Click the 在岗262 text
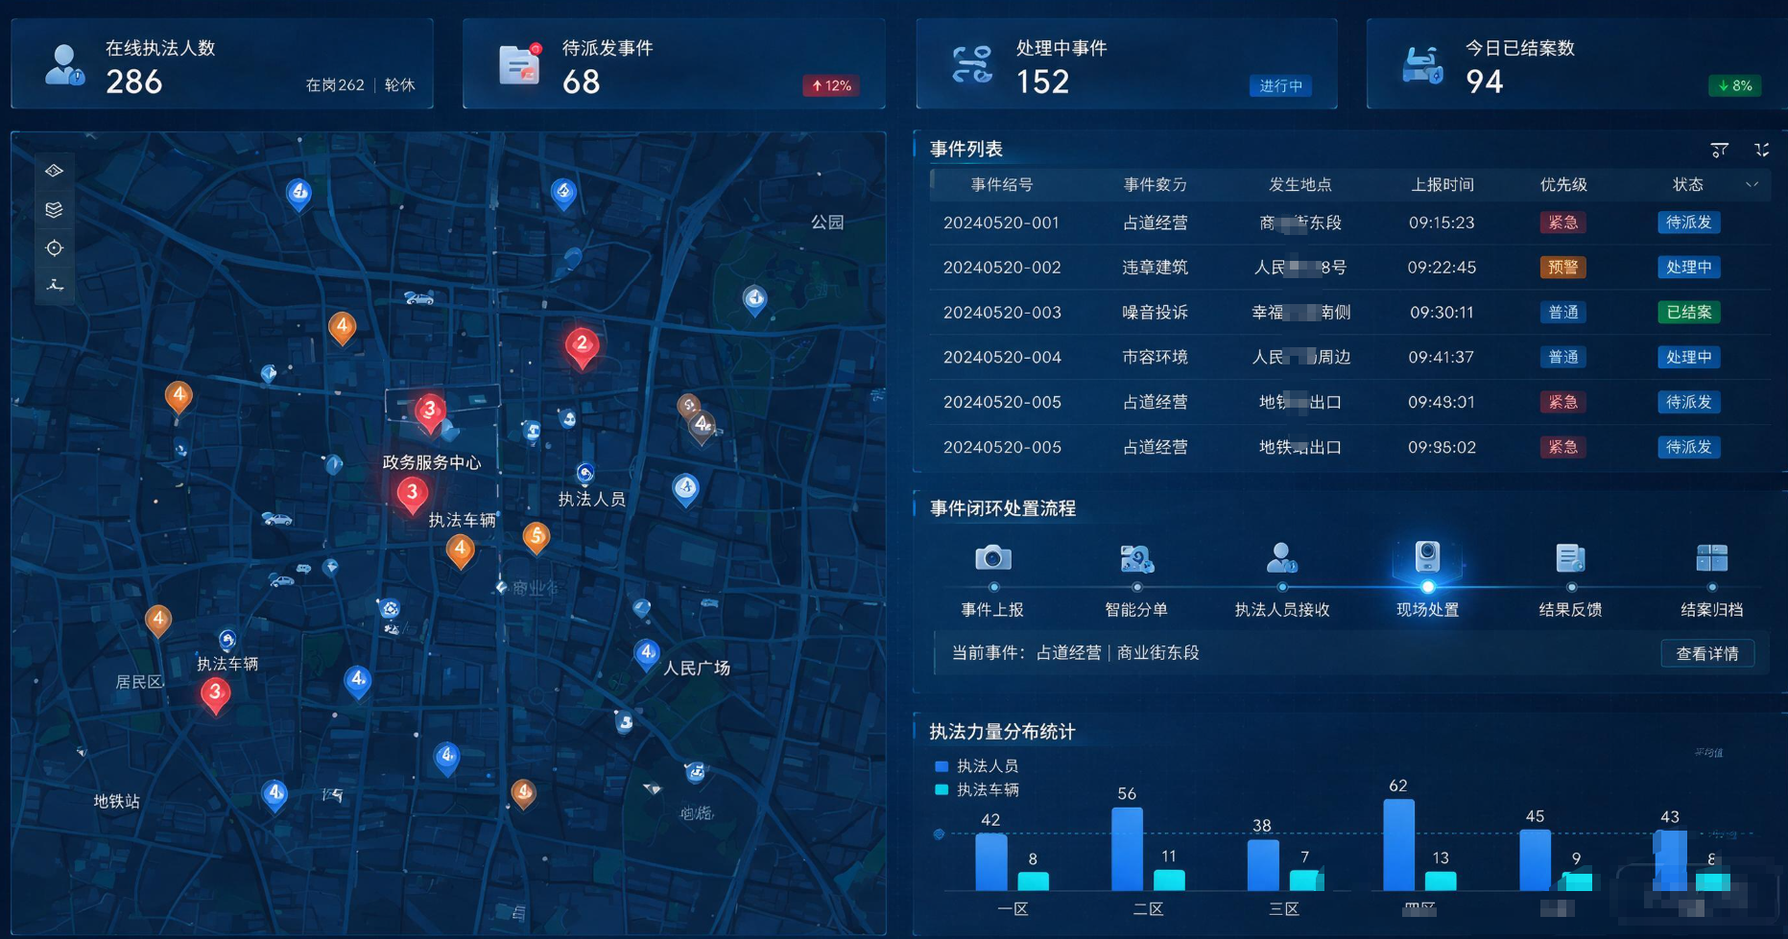 (x=335, y=85)
